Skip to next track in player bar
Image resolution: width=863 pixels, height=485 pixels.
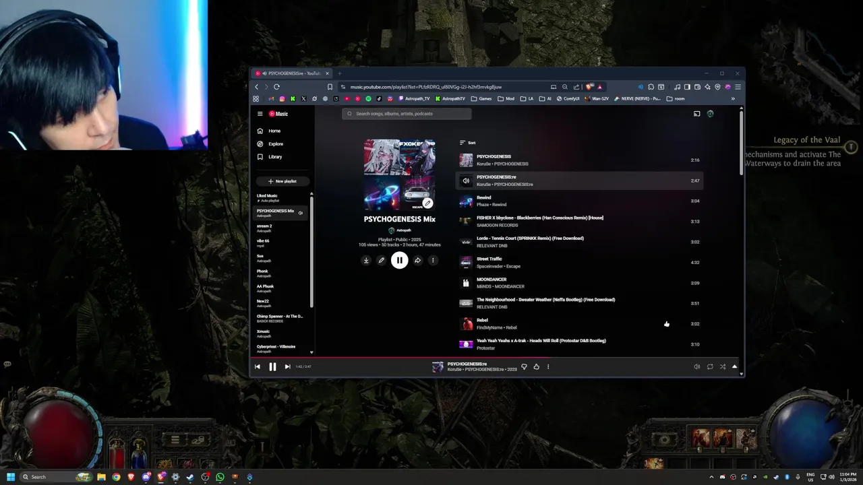tap(287, 366)
